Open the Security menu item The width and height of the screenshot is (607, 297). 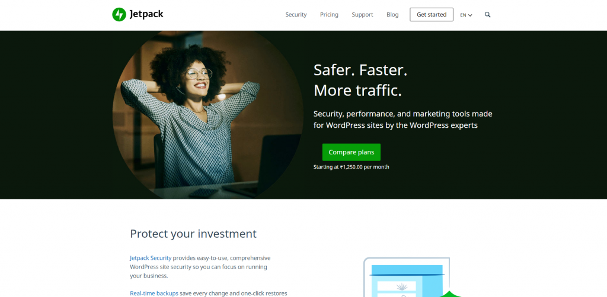(296, 15)
